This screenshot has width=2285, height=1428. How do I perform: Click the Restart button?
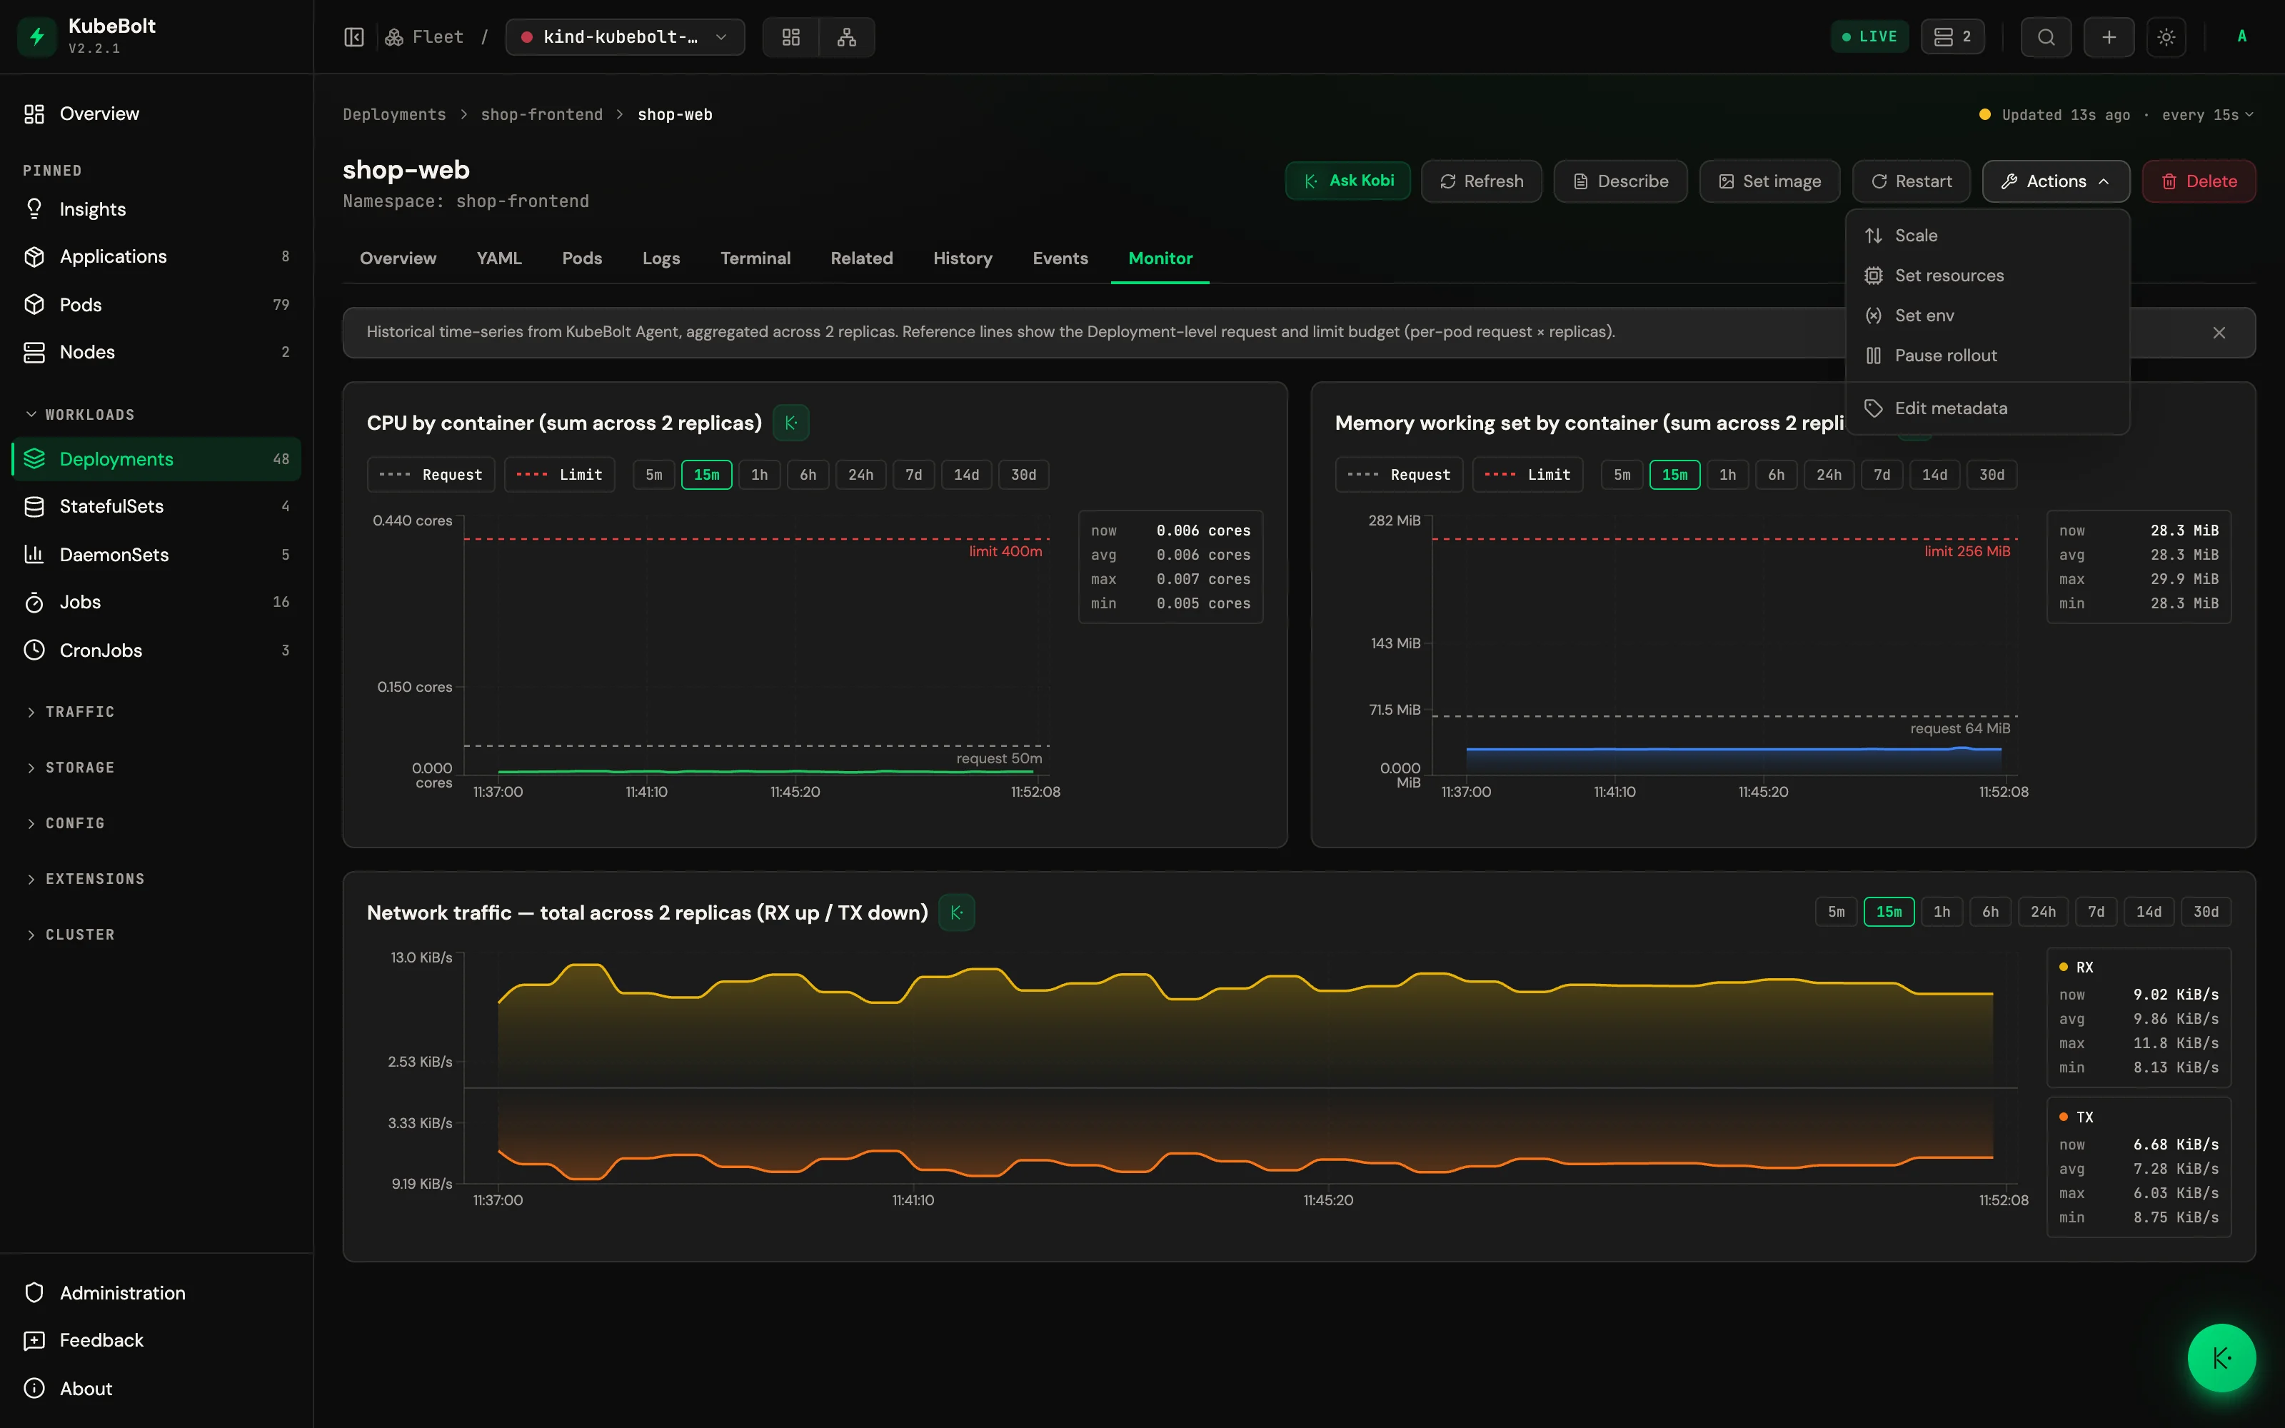(1911, 181)
